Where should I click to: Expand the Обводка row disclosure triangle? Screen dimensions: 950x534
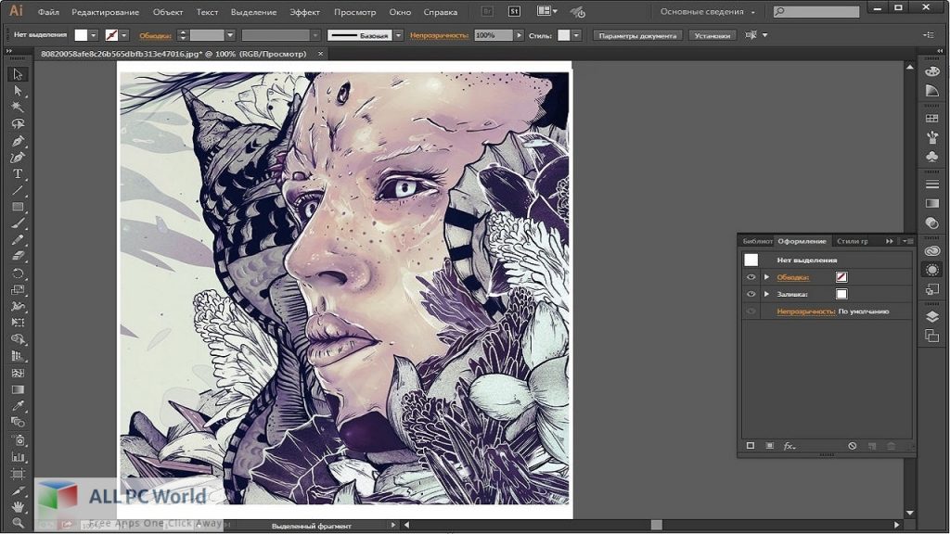click(x=767, y=277)
